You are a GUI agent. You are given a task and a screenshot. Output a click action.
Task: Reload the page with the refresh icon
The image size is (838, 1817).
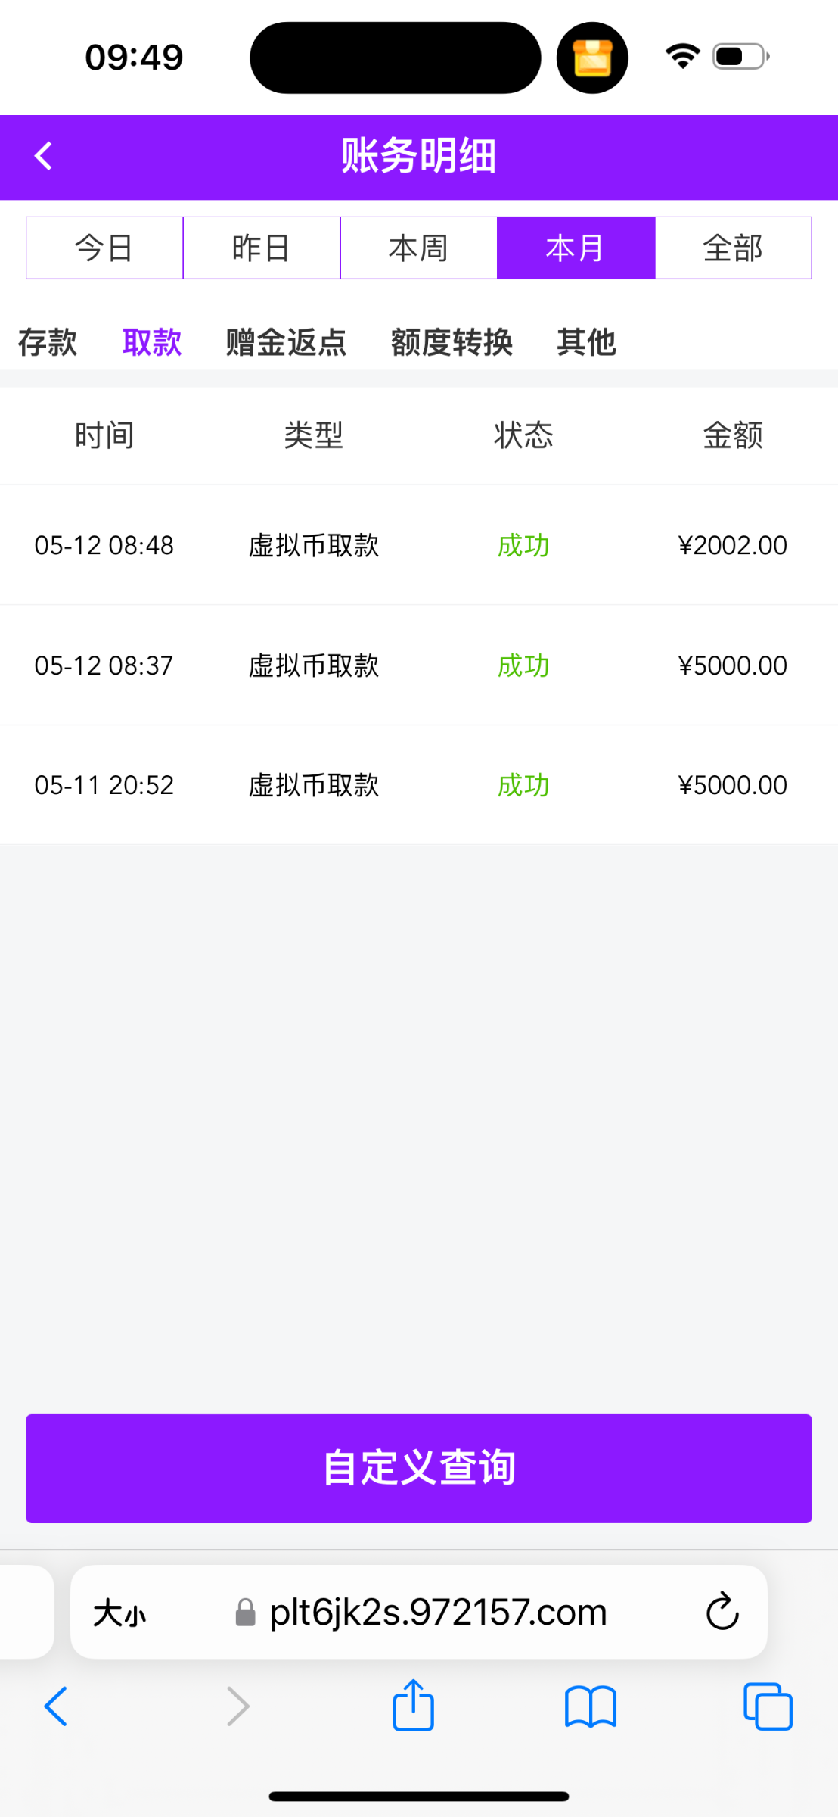point(722,1611)
